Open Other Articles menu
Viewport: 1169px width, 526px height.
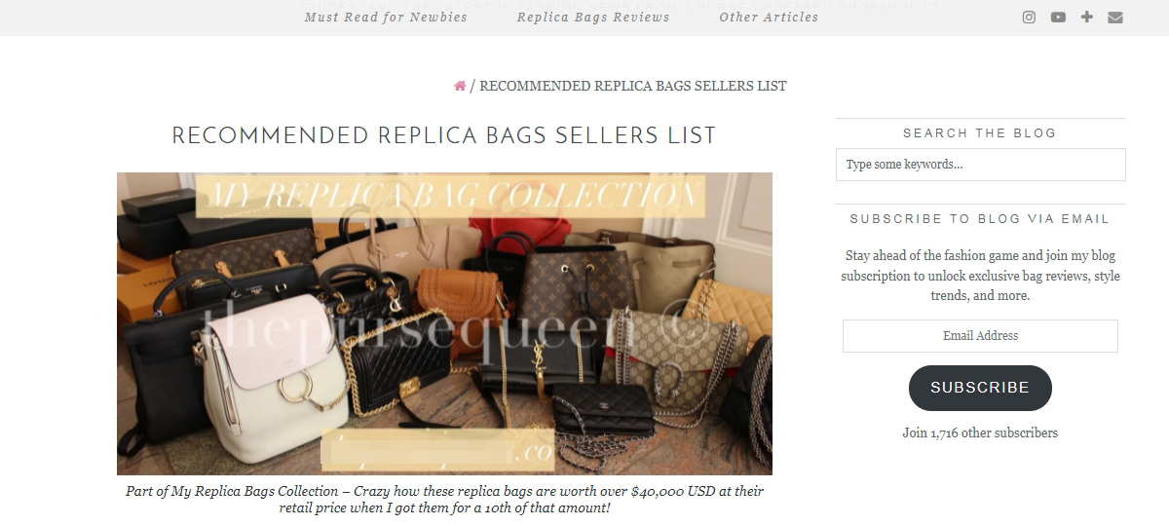click(x=769, y=17)
